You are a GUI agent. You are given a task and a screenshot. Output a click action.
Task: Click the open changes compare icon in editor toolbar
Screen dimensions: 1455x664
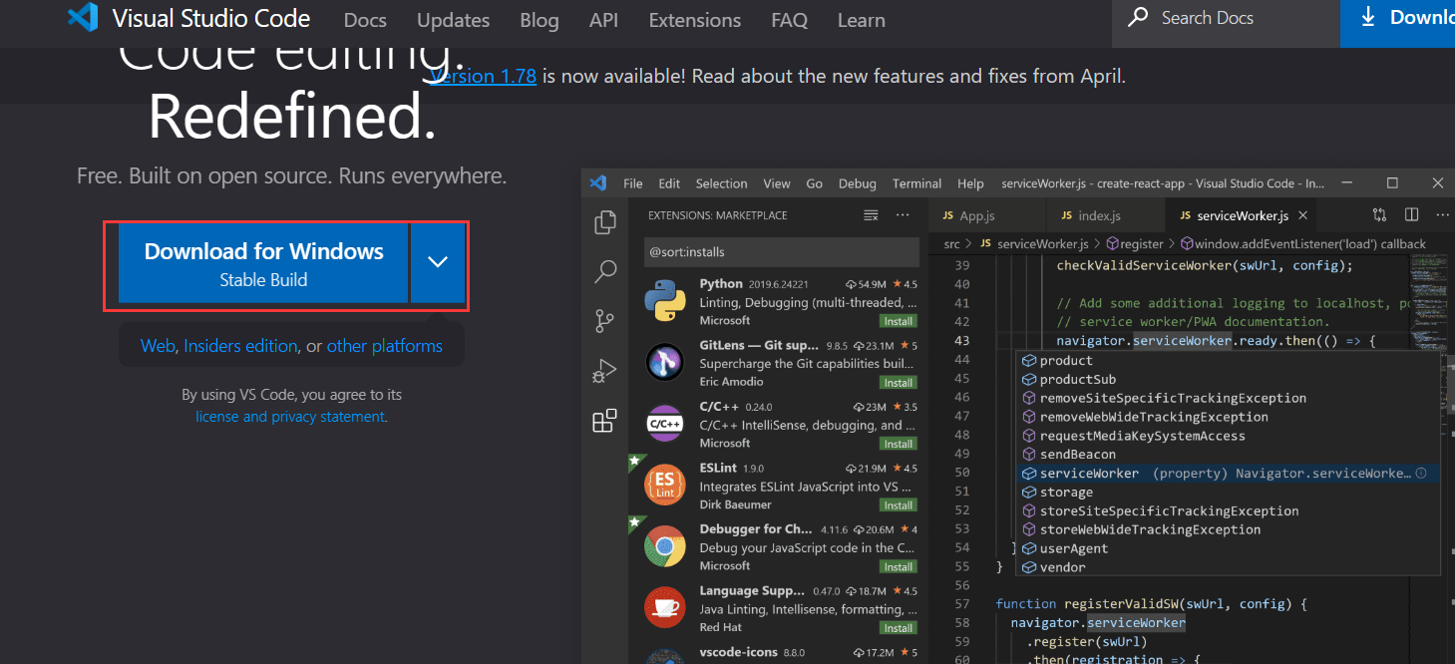1379,214
